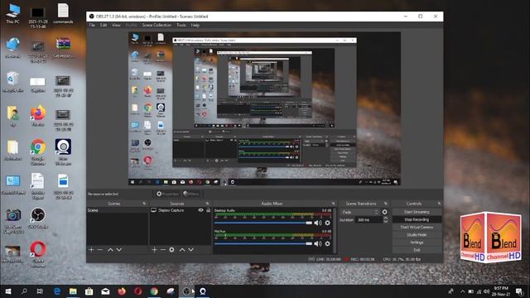
Task: Open taskbar search
Action: coord(24,291)
